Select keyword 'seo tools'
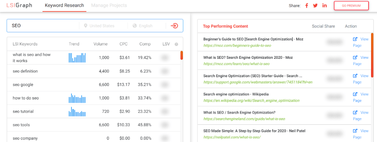Image resolution: width=377 pixels, height=142 pixels. tap(21, 125)
